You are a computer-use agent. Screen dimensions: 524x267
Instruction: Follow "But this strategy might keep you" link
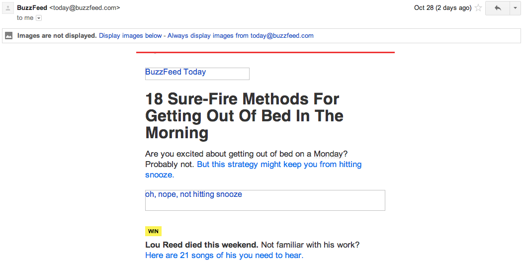tap(279, 165)
